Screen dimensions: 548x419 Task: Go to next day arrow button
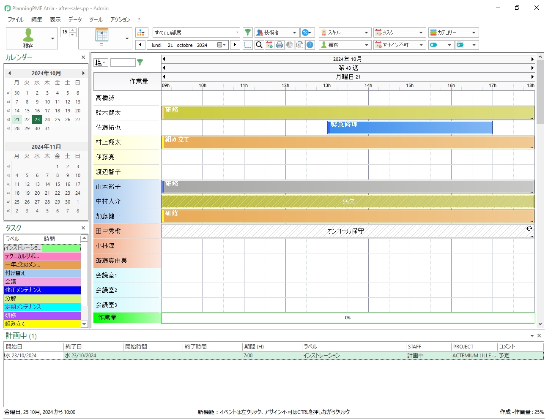click(235, 45)
